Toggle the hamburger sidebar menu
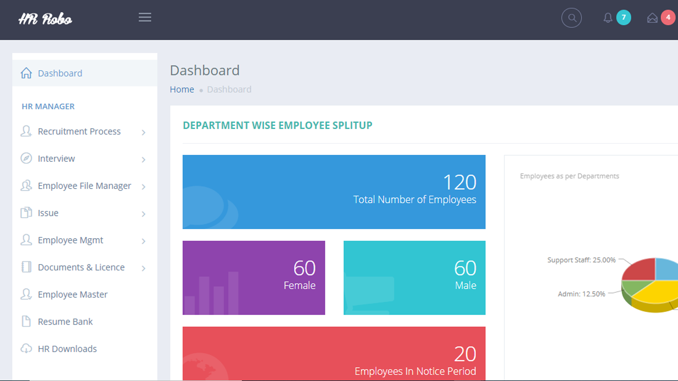 (145, 17)
